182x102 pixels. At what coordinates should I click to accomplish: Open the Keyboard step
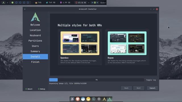35,35
